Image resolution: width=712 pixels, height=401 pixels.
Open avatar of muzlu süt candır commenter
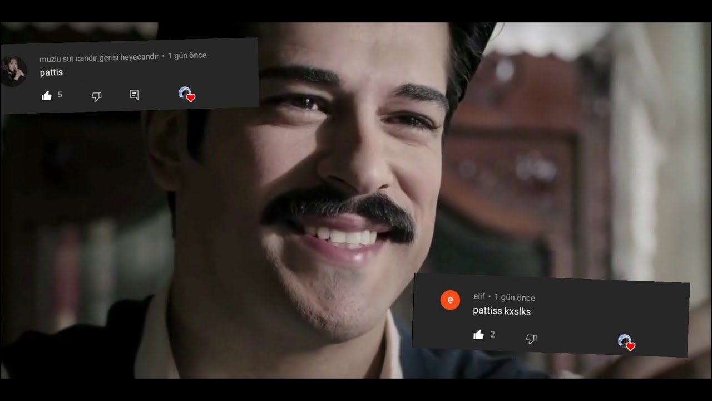tap(13, 71)
